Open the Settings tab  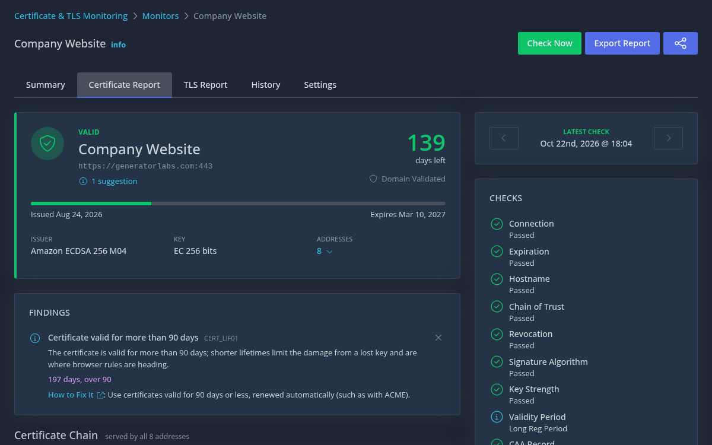coord(320,85)
